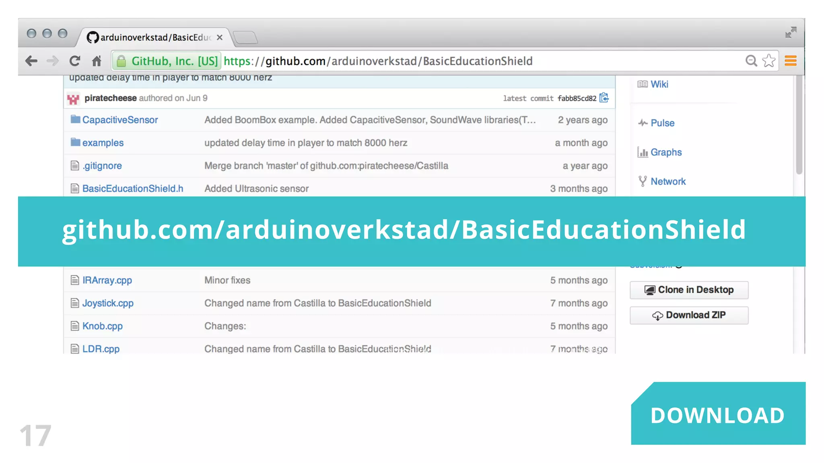The height and width of the screenshot is (463, 824).
Task: Click the Wiki book icon
Action: coord(643,84)
